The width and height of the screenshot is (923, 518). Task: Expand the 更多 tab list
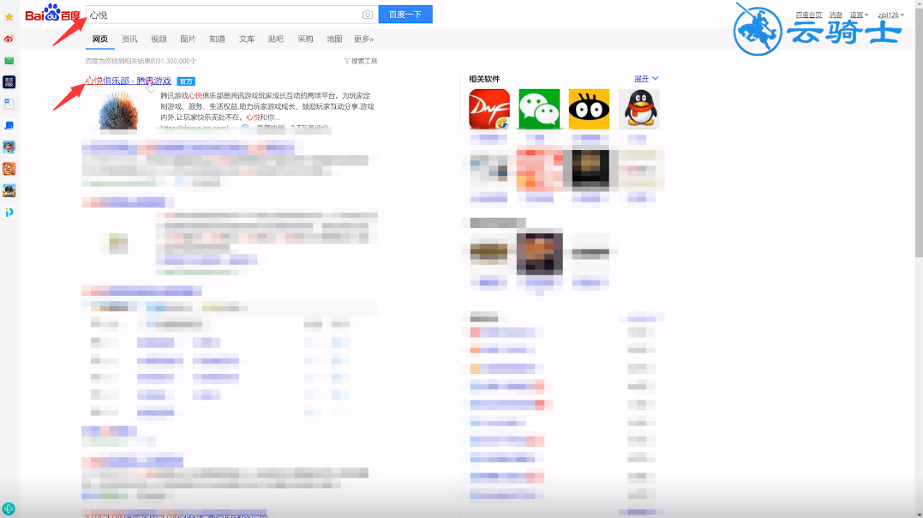coord(363,39)
